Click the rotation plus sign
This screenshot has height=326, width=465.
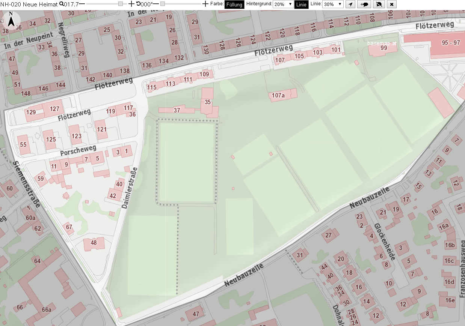[205, 4]
